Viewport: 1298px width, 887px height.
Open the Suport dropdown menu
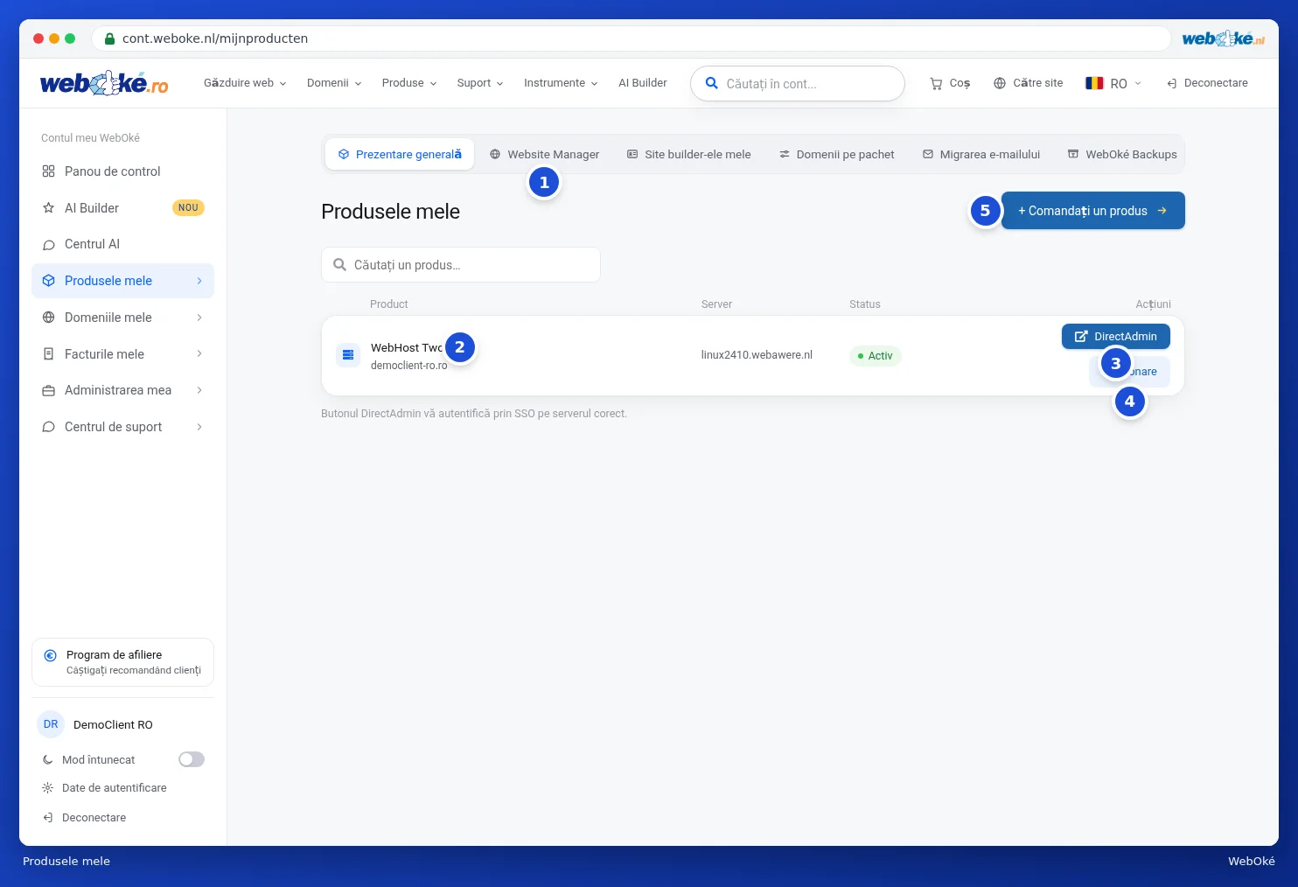coord(480,83)
